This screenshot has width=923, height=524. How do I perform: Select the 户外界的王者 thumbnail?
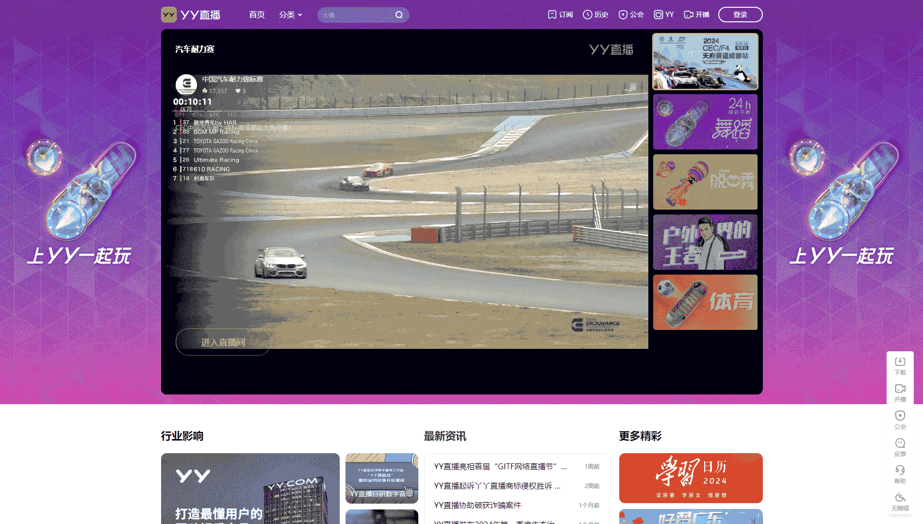(x=705, y=242)
